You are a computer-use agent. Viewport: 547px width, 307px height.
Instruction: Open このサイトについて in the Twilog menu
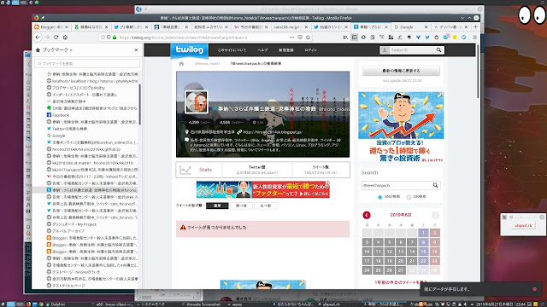(x=232, y=50)
